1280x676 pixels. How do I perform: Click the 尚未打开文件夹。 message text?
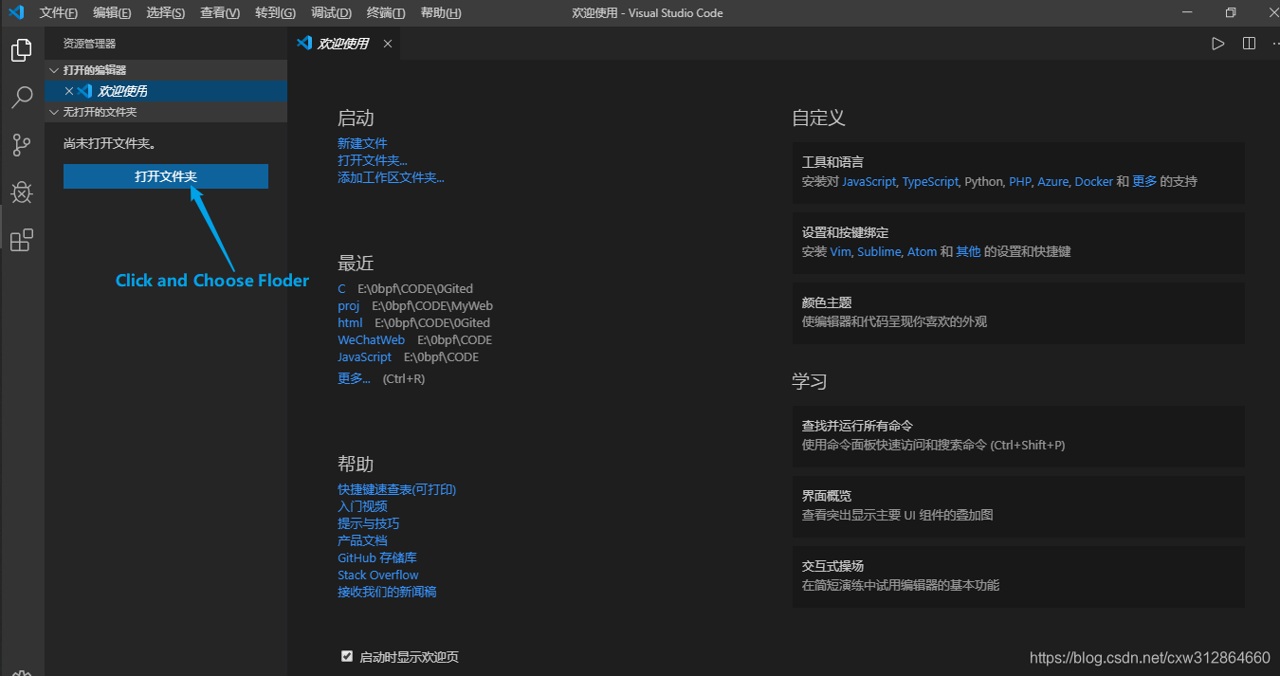[x=110, y=144]
